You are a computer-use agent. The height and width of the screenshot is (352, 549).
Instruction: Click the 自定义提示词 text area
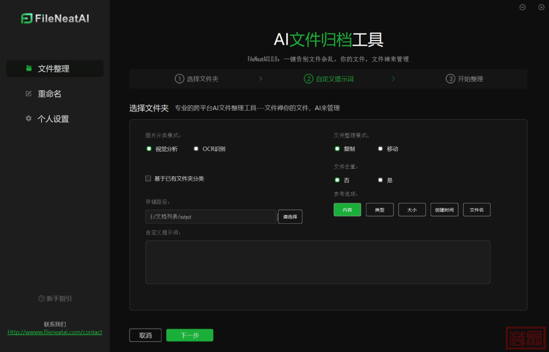tap(318, 262)
